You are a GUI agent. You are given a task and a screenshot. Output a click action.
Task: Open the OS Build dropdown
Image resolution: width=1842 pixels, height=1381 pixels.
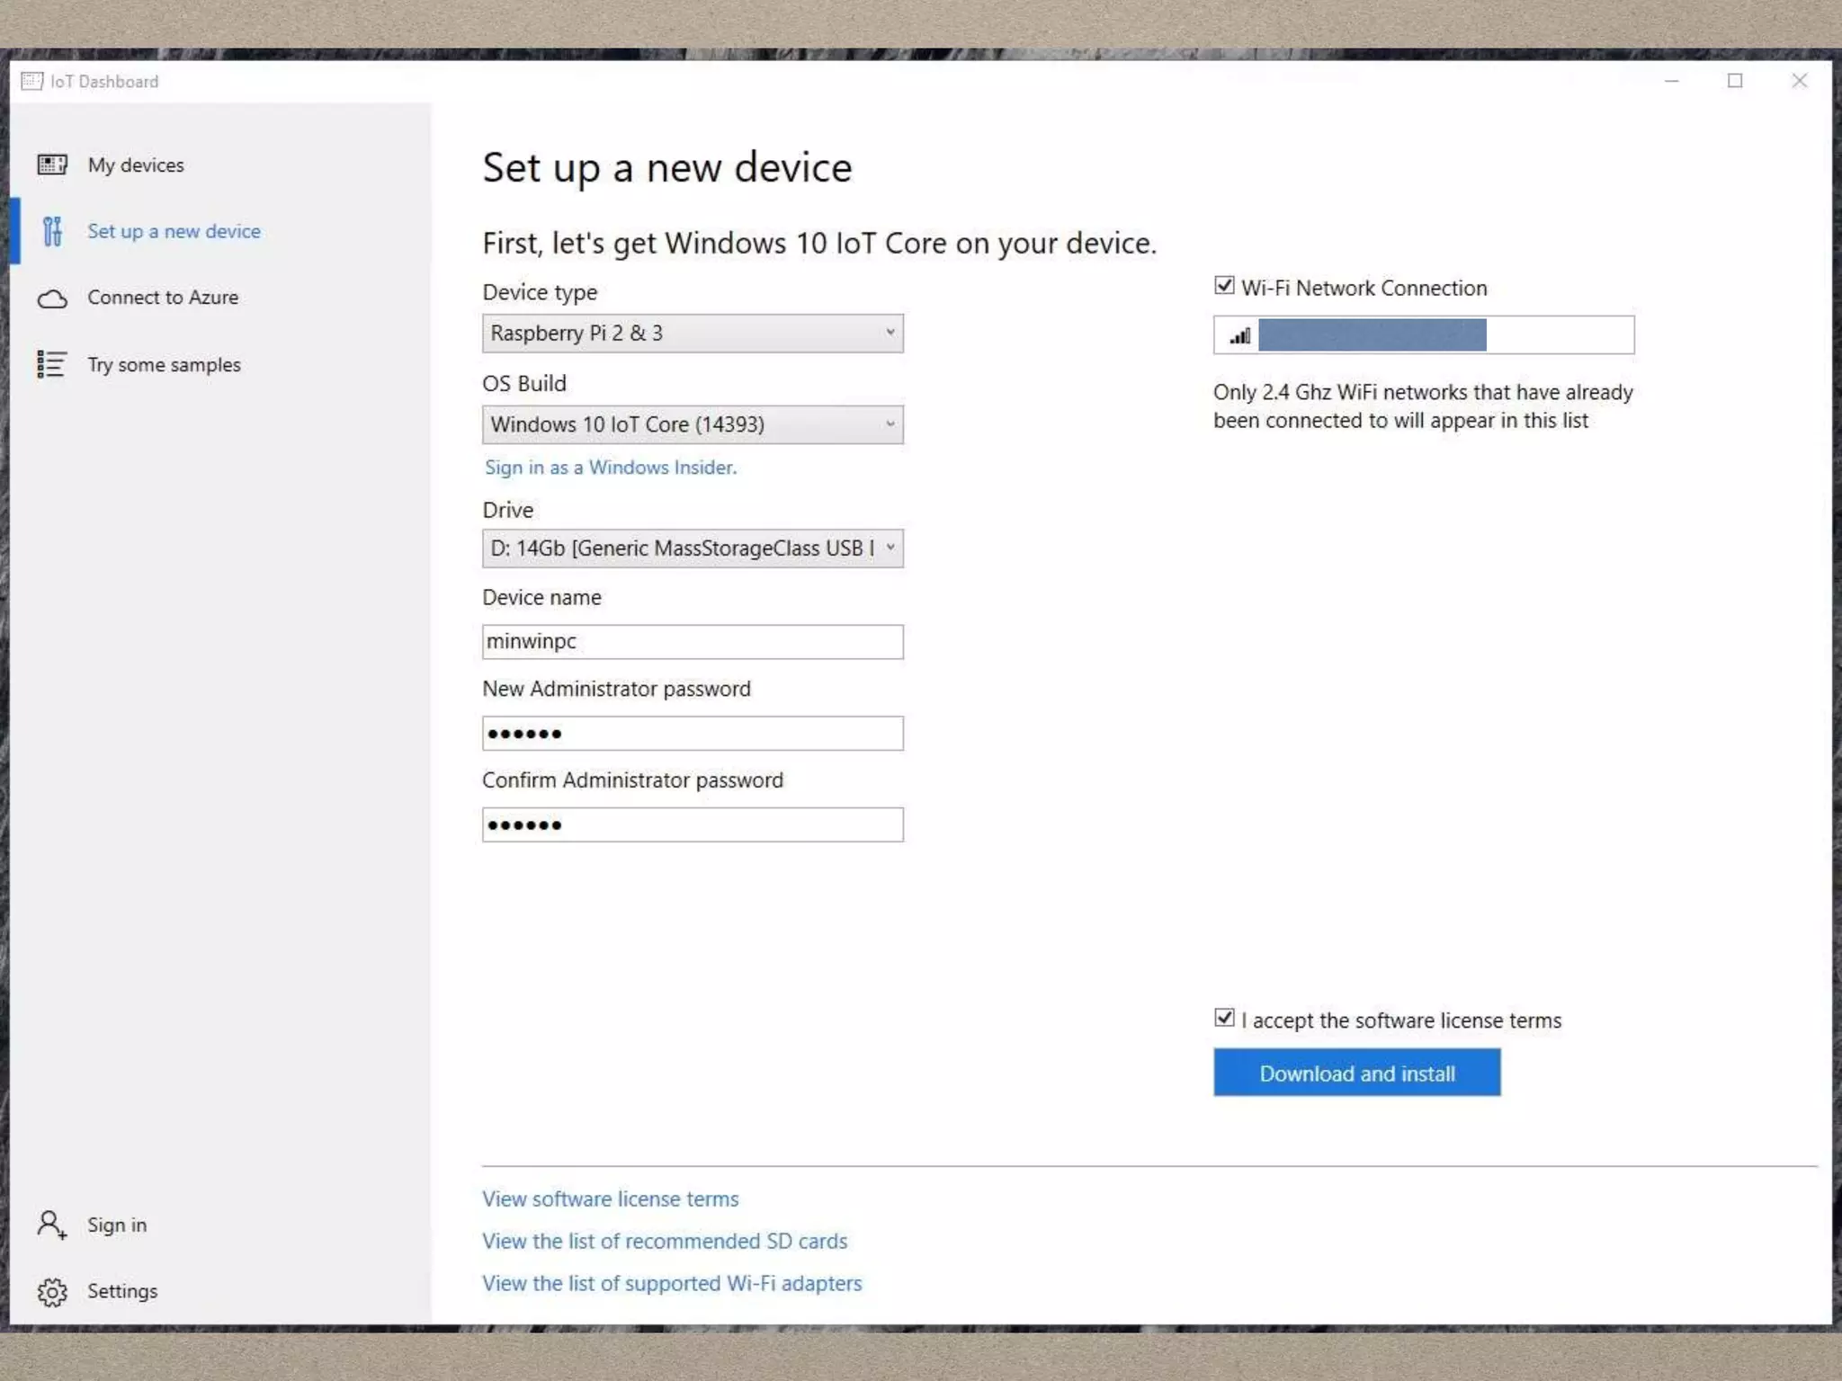(693, 424)
